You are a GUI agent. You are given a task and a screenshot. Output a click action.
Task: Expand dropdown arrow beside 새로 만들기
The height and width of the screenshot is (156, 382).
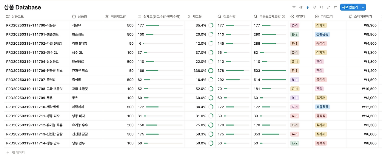click(363, 7)
